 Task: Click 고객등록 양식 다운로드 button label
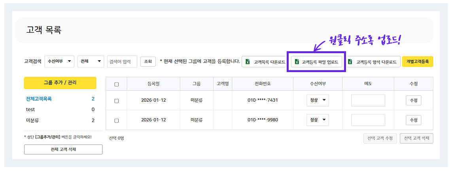(x=376, y=62)
